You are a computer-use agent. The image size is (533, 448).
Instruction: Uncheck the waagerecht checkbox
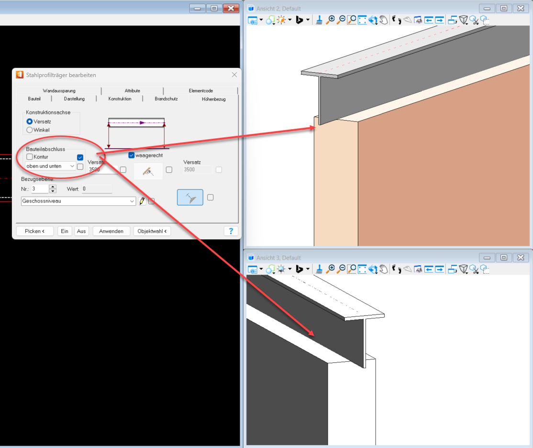pyautogui.click(x=132, y=156)
